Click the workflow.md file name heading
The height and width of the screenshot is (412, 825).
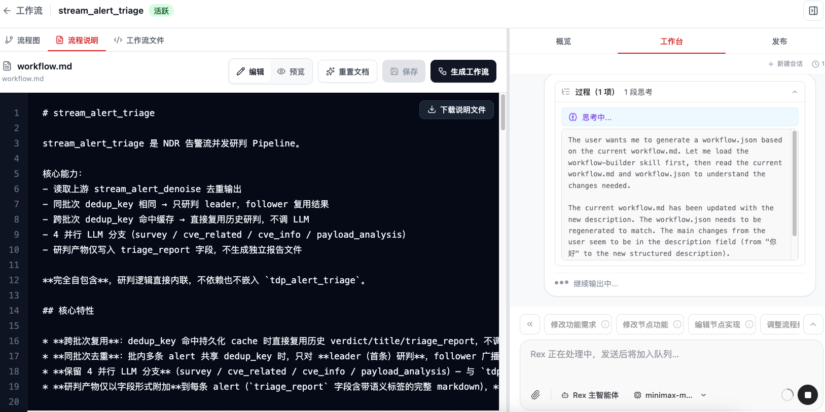(45, 66)
